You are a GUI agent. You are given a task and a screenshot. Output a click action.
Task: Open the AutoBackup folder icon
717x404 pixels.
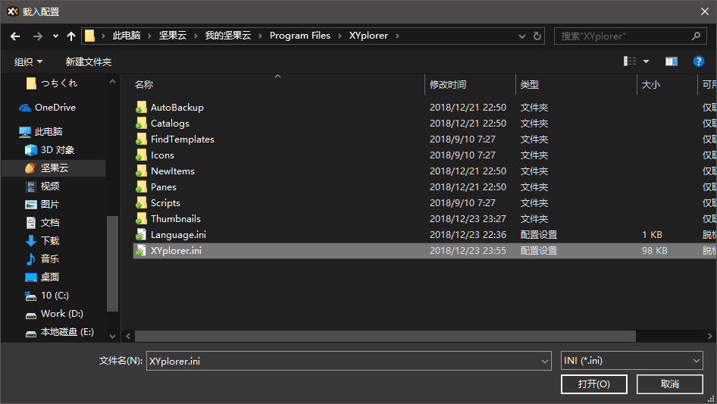[x=140, y=108]
